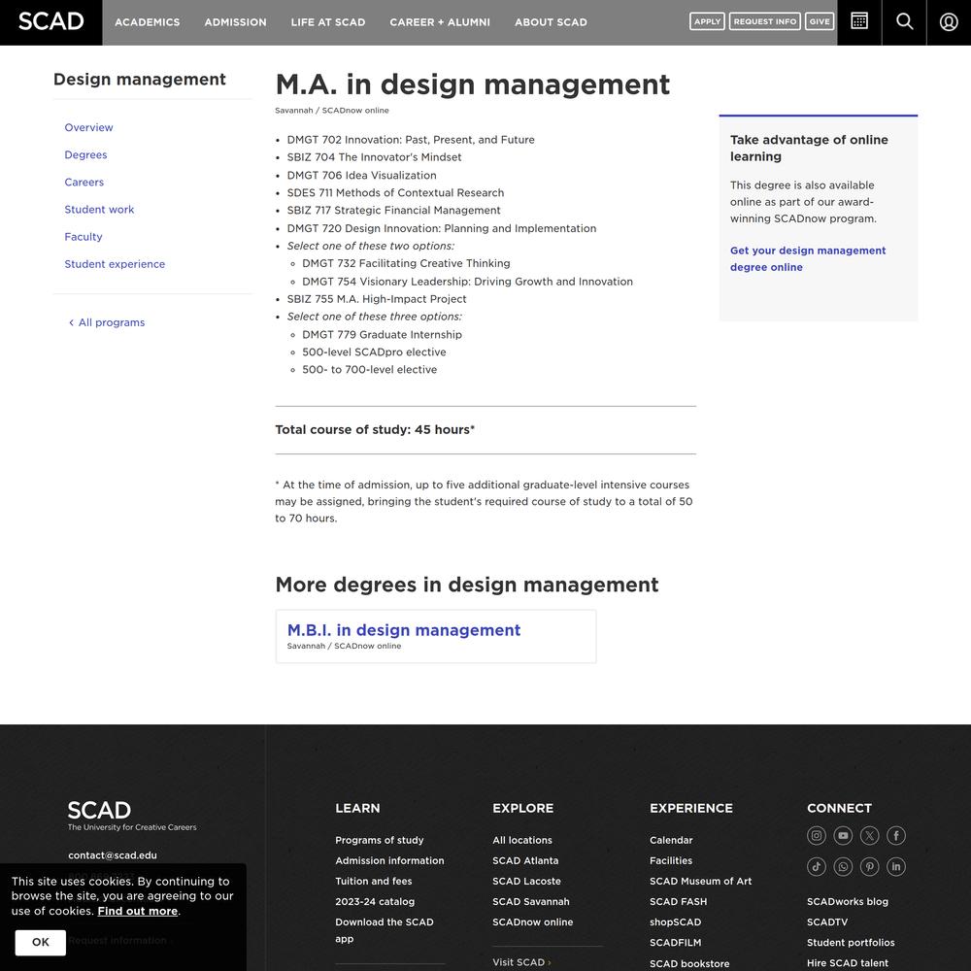Open the About SCAD menu
Image resolution: width=971 pixels, height=971 pixels.
[551, 22]
